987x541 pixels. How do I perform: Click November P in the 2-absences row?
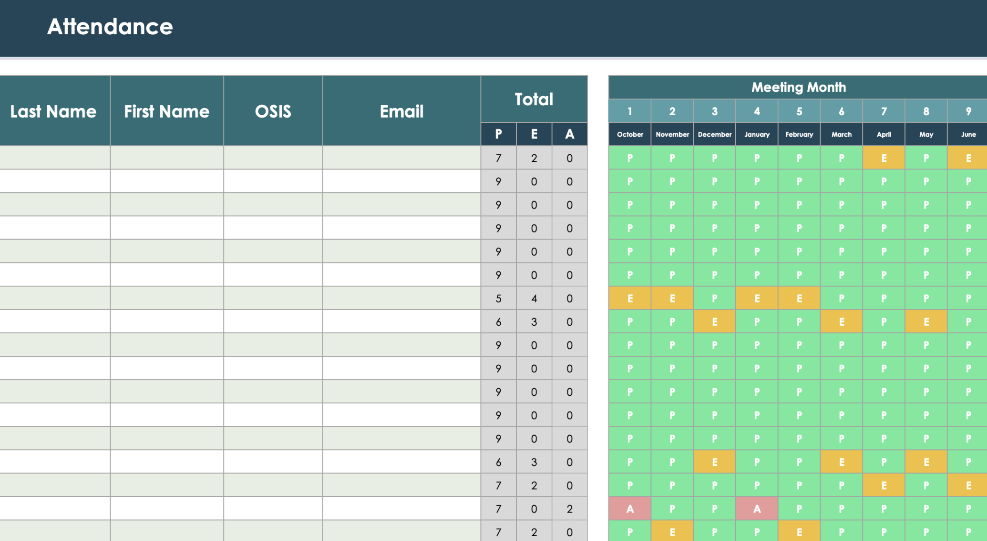click(x=672, y=509)
